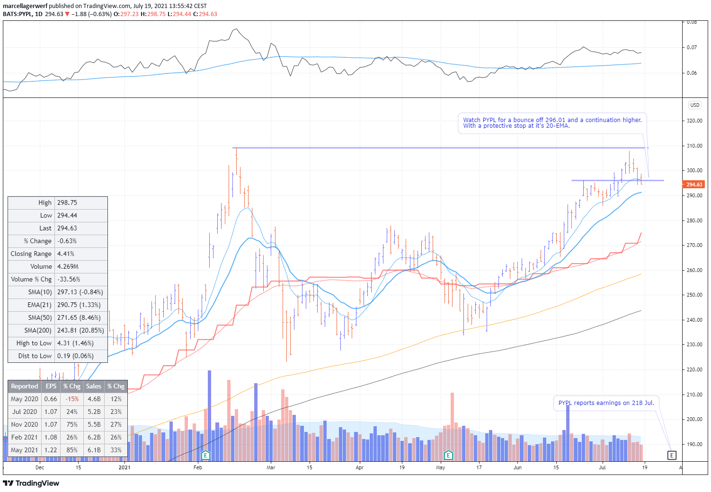Click the TradingView logo
The width and height of the screenshot is (711, 492).
click(x=31, y=483)
